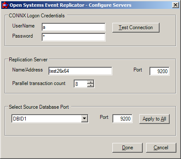Click the Test Connection button
This screenshot has width=181, height=159.
pos(136,27)
